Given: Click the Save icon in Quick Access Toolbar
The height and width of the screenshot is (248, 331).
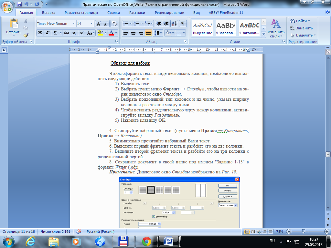Looking at the screenshot, I should tap(19, 4).
